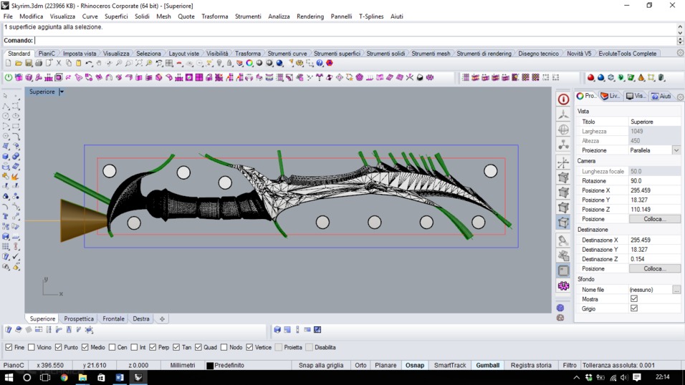
Task: Toggle Snap alla griglia in status bar
Action: coord(321,366)
